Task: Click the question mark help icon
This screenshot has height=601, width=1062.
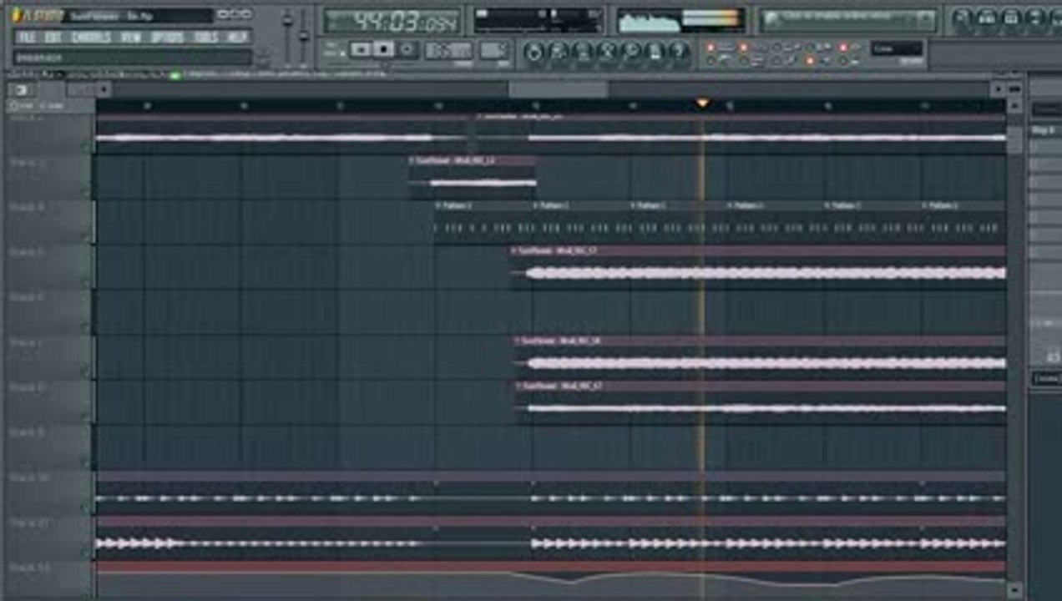Action: pos(680,53)
